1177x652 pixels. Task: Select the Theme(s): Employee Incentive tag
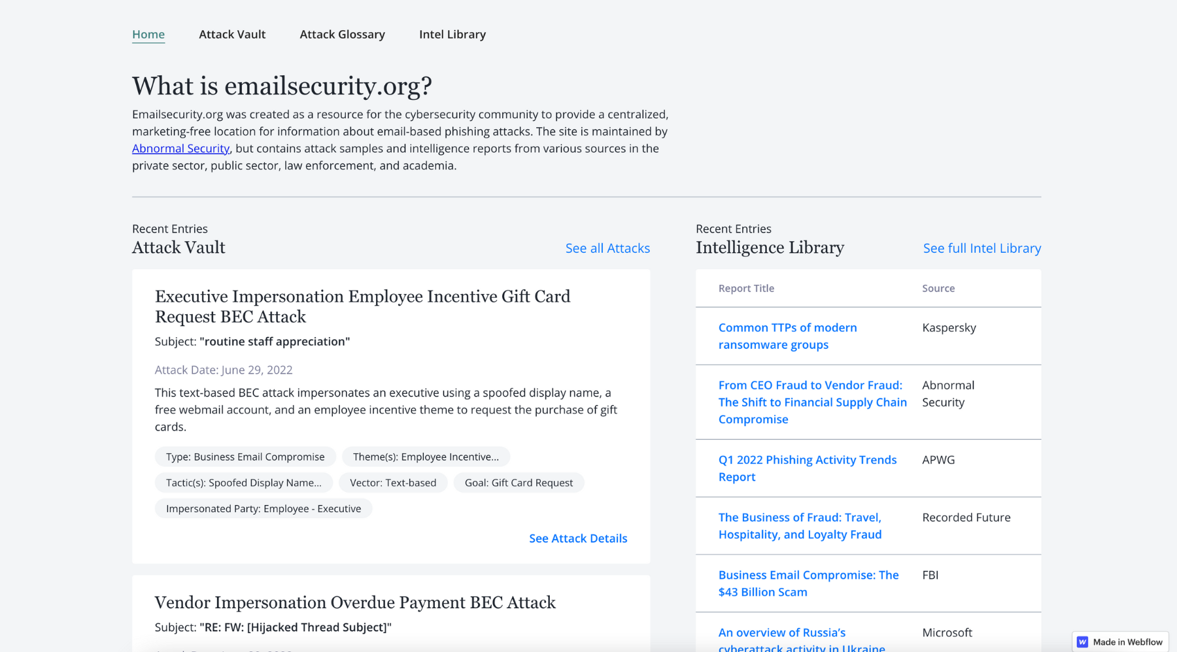click(426, 457)
